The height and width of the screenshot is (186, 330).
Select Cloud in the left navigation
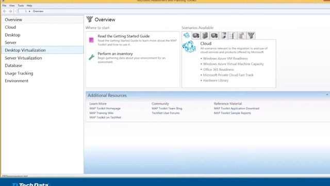(42, 27)
